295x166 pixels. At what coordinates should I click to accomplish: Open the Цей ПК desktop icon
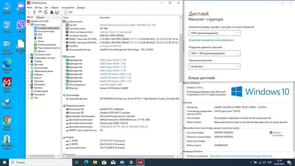tap(7, 8)
